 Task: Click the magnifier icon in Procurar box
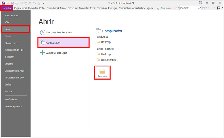(199, 8)
